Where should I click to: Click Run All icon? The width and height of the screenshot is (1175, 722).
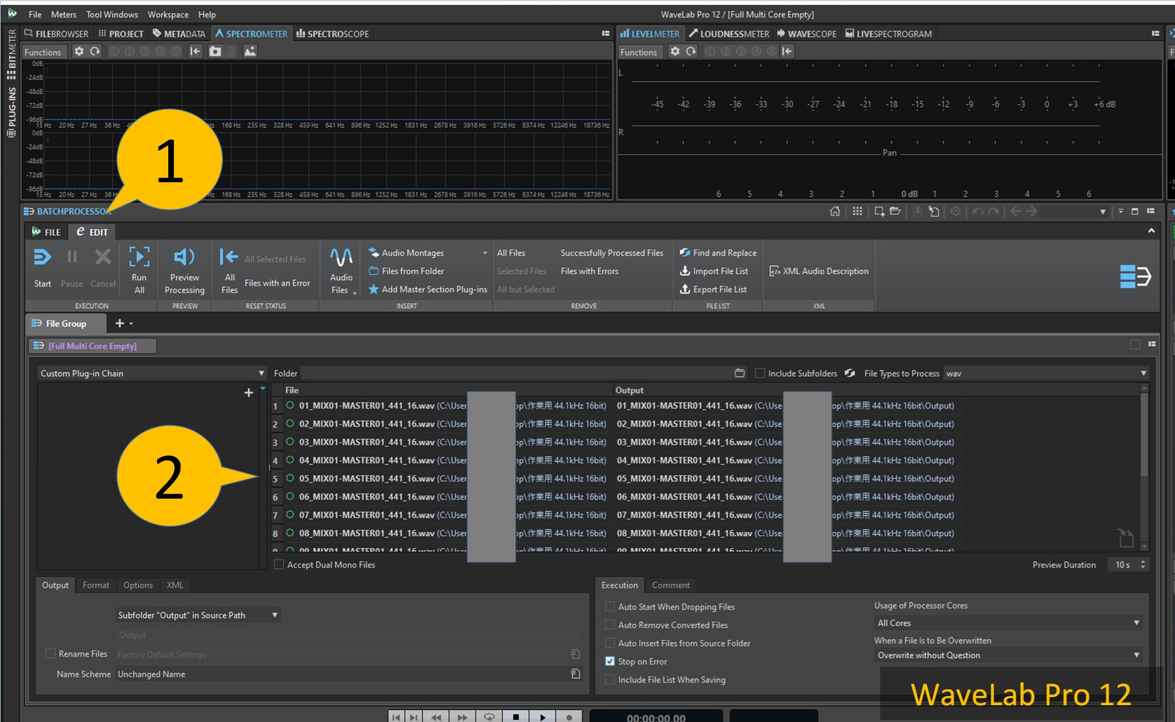[x=139, y=257]
